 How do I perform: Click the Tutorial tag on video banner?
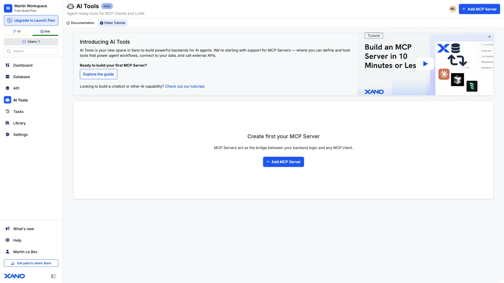click(374, 36)
